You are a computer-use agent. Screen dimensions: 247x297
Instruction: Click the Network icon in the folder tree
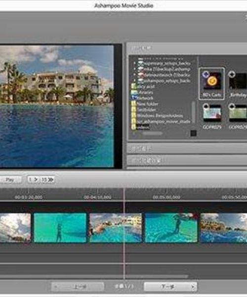tap(134, 98)
